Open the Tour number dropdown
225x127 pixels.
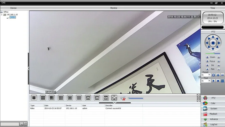pyautogui.click(x=209, y=81)
